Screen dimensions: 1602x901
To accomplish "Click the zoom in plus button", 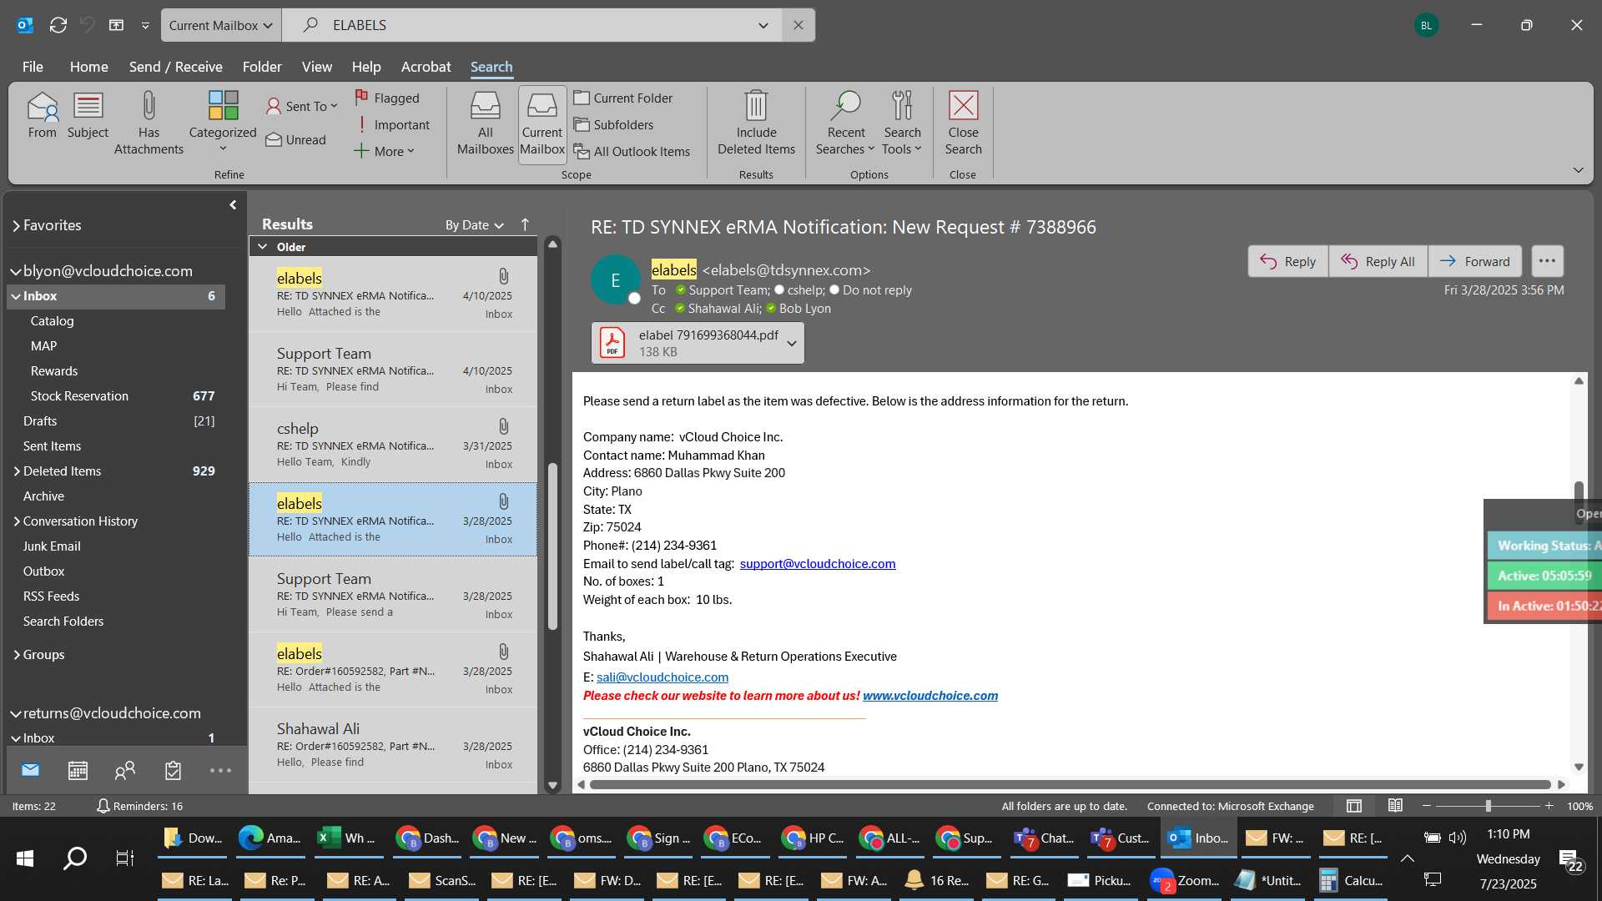I will click(x=1549, y=806).
